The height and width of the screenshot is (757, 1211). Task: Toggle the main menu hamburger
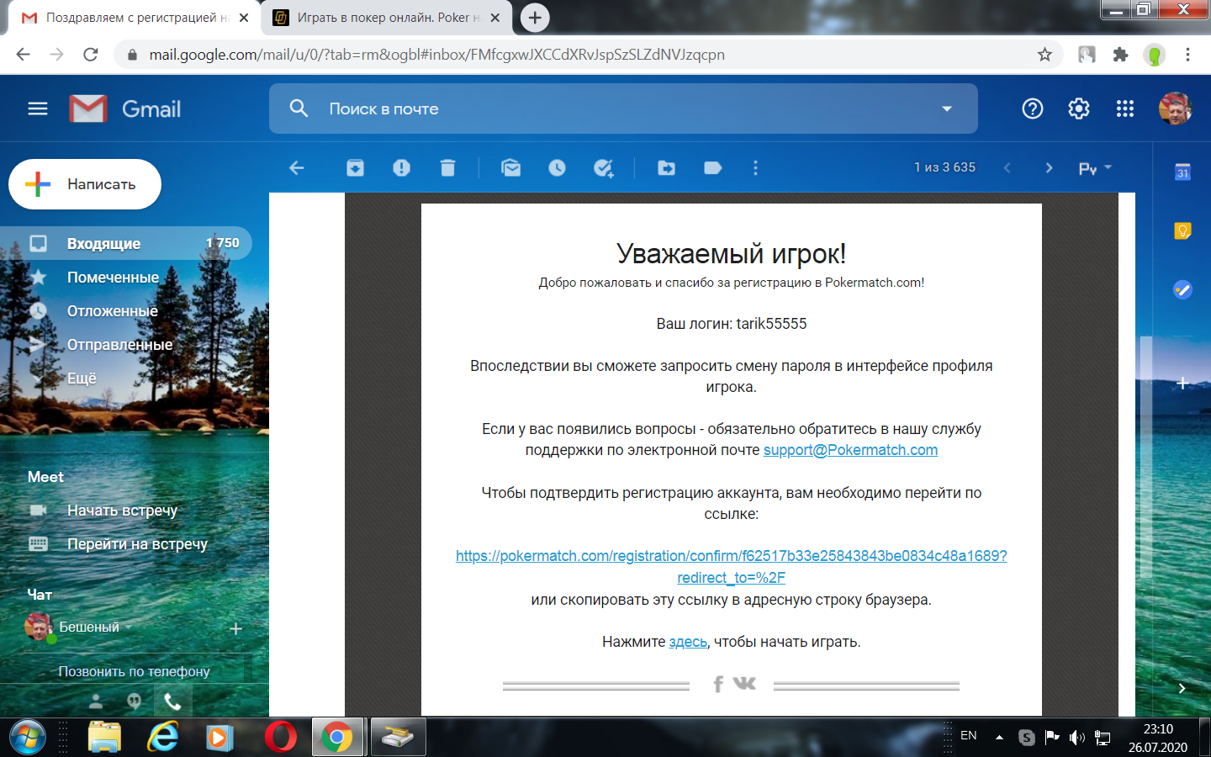[38, 109]
